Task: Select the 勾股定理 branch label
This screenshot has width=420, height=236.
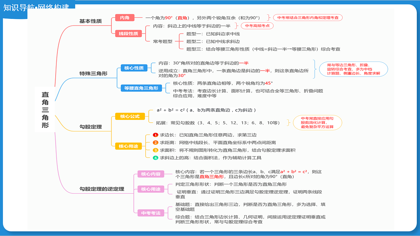Action: pos(90,127)
